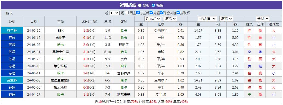The height and width of the screenshot is (105, 283).
Task: Click the 哈卡 team name above the table
Action: click(x=10, y=13)
